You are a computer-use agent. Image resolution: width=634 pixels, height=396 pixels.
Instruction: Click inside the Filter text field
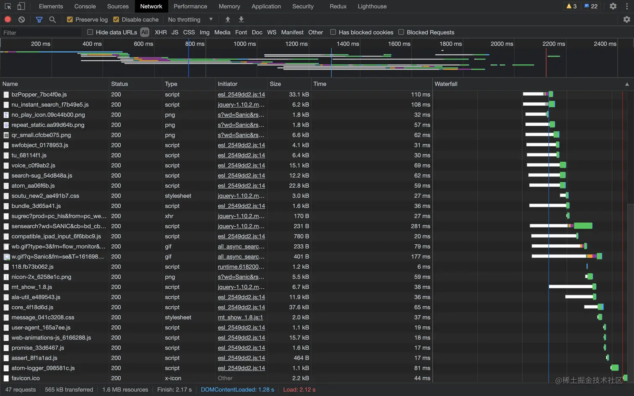pyautogui.click(x=41, y=32)
